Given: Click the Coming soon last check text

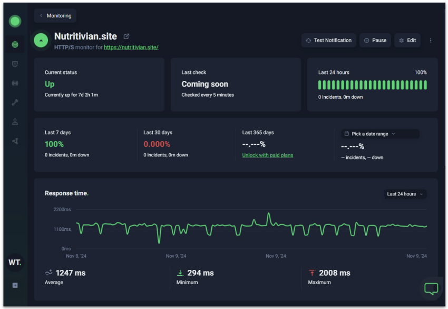Looking at the screenshot, I should [205, 84].
